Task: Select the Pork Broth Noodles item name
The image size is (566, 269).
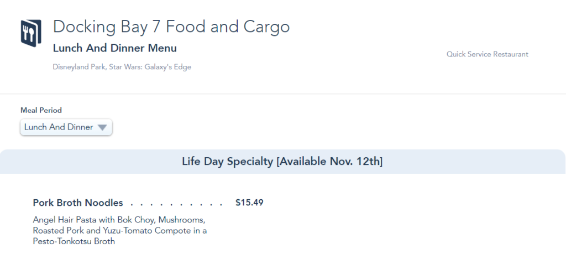Action: (x=78, y=203)
